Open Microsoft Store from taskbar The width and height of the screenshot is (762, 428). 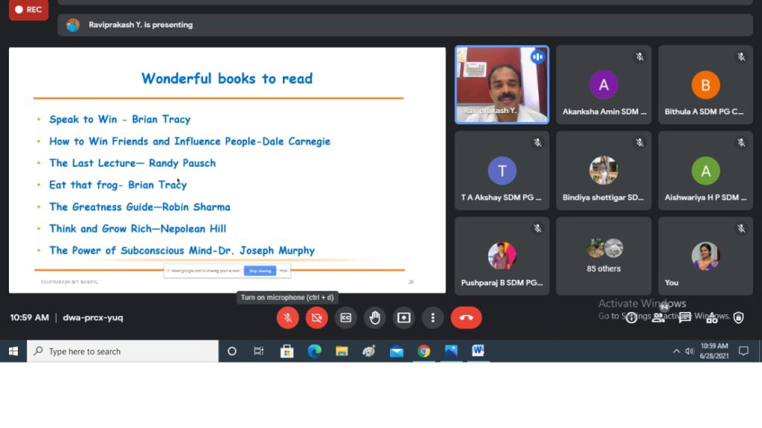point(286,351)
